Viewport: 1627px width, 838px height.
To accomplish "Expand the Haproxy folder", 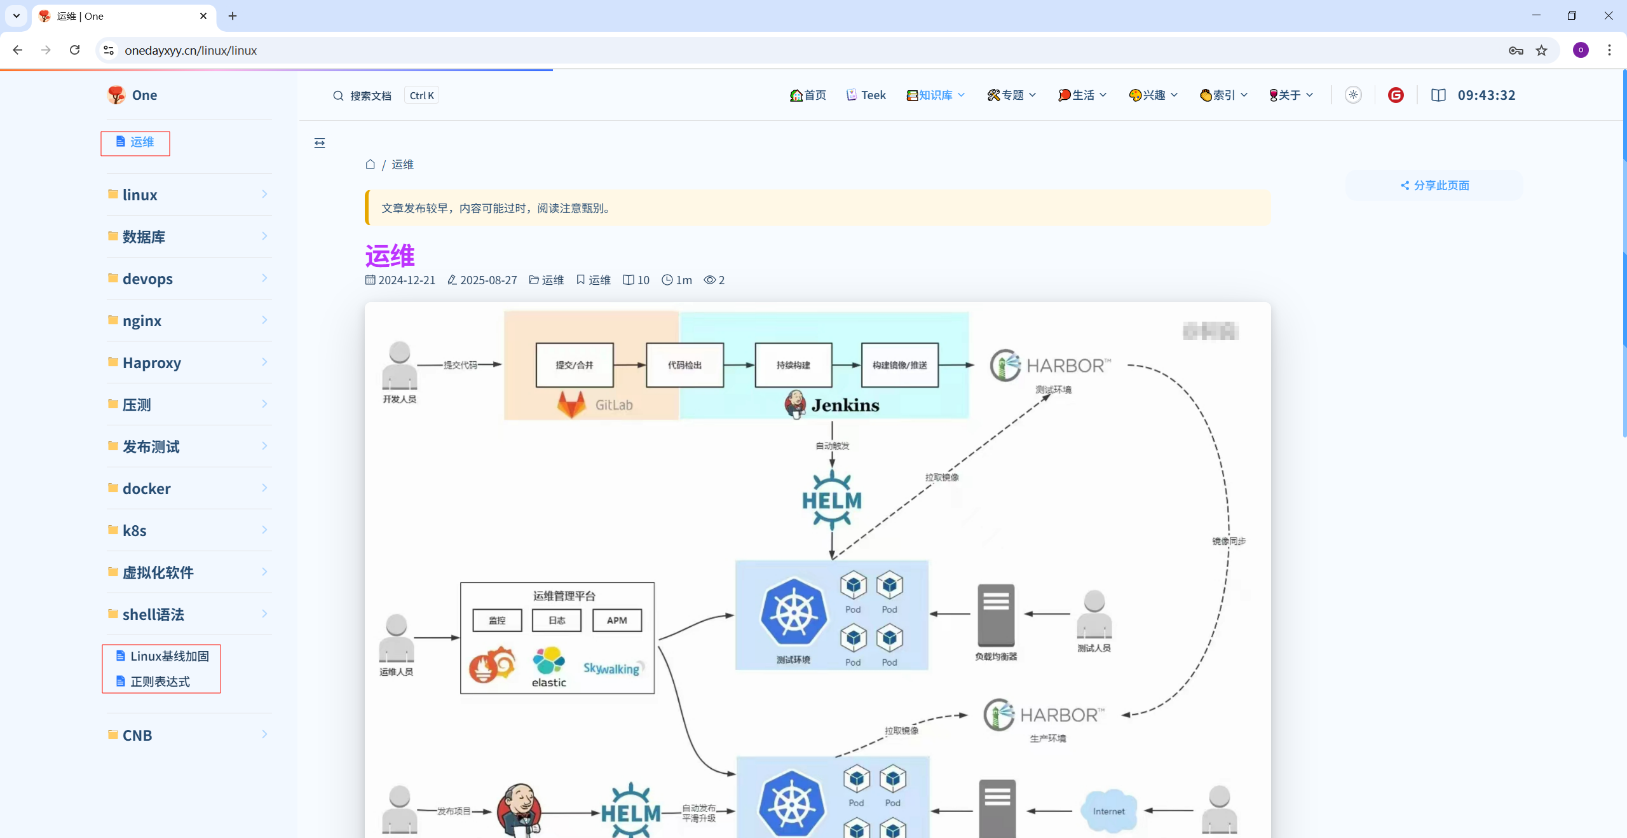I will [x=189, y=362].
